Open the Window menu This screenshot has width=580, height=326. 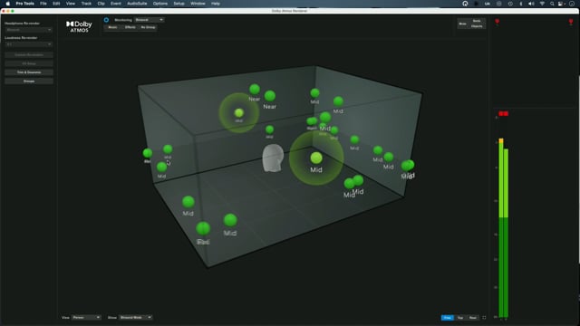[x=198, y=4]
